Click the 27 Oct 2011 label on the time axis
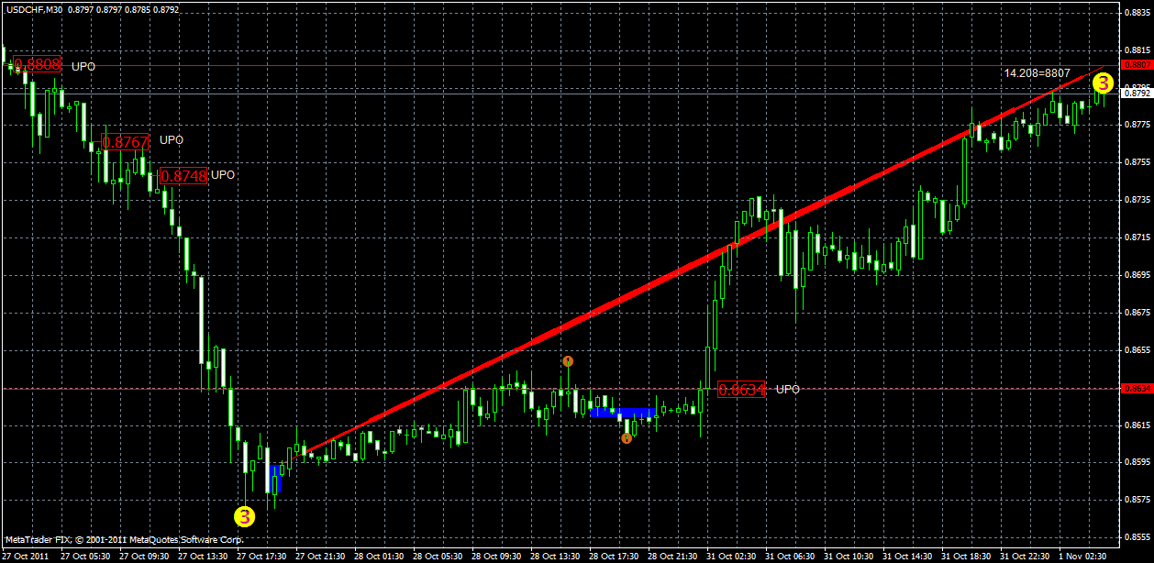Screen dimensions: 1154x563 pyautogui.click(x=27, y=554)
